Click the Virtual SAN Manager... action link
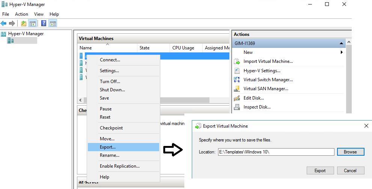This screenshot has width=372, height=189. point(266,89)
